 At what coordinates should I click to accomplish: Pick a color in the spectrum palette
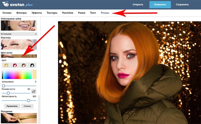(17, 75)
